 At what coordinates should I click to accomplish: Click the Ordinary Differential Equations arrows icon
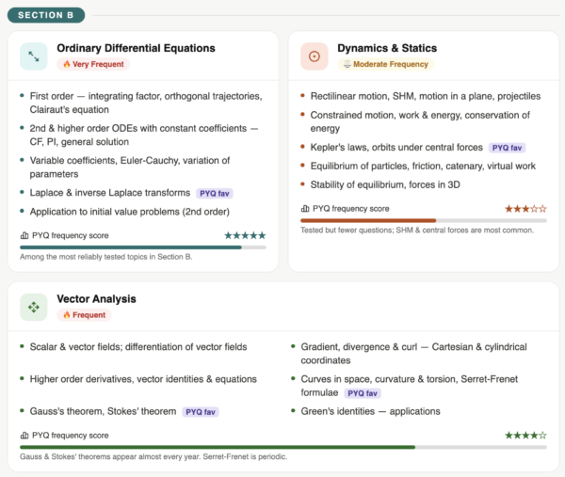pos(34,56)
